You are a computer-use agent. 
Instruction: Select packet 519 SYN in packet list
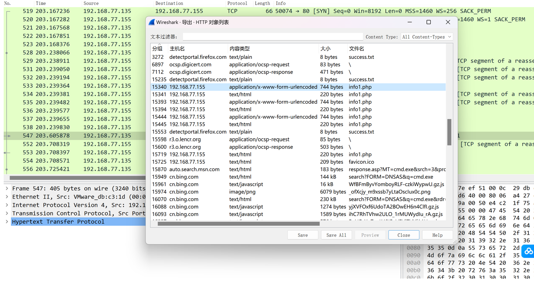point(269,11)
